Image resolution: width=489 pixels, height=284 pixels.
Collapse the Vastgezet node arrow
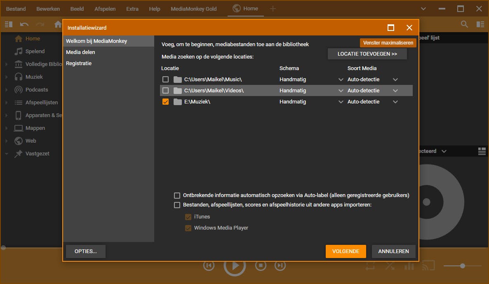(x=6, y=153)
